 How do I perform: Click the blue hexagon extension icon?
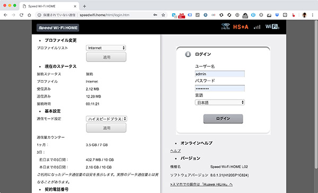click(253, 15)
